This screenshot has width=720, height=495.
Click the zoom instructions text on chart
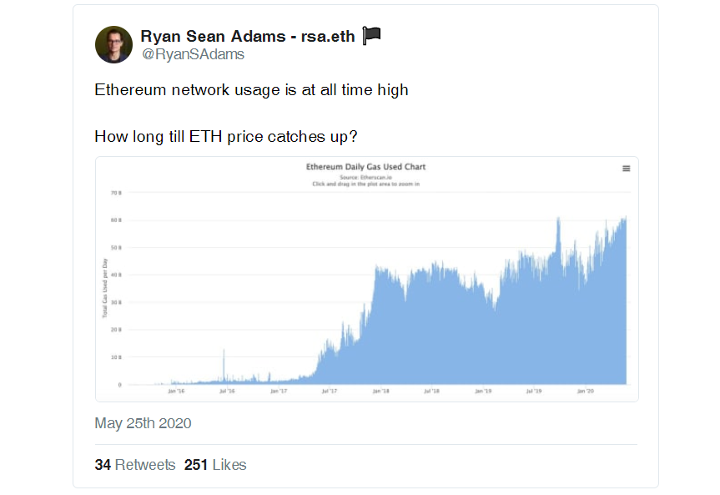(365, 184)
